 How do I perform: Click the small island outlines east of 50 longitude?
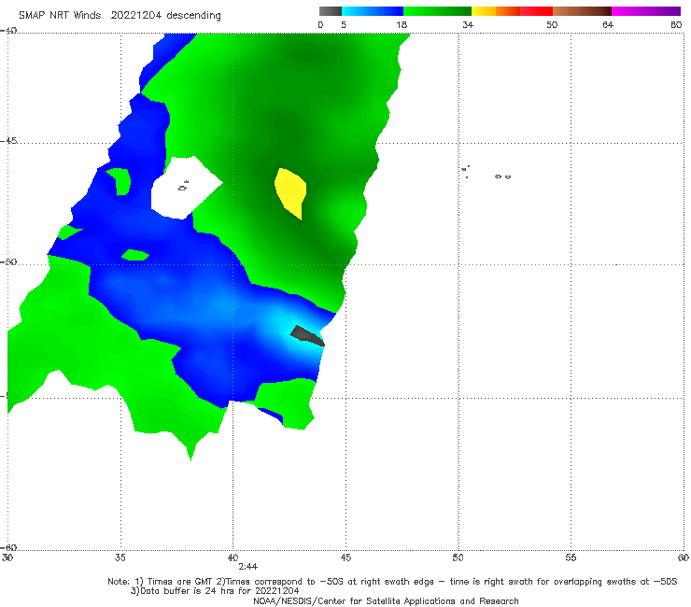coord(487,173)
